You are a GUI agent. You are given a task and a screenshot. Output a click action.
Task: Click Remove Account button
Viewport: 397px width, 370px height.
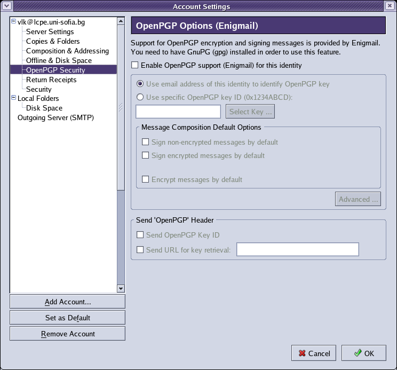click(67, 334)
